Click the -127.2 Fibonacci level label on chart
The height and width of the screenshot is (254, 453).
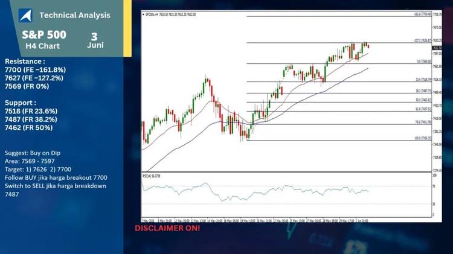422,40
